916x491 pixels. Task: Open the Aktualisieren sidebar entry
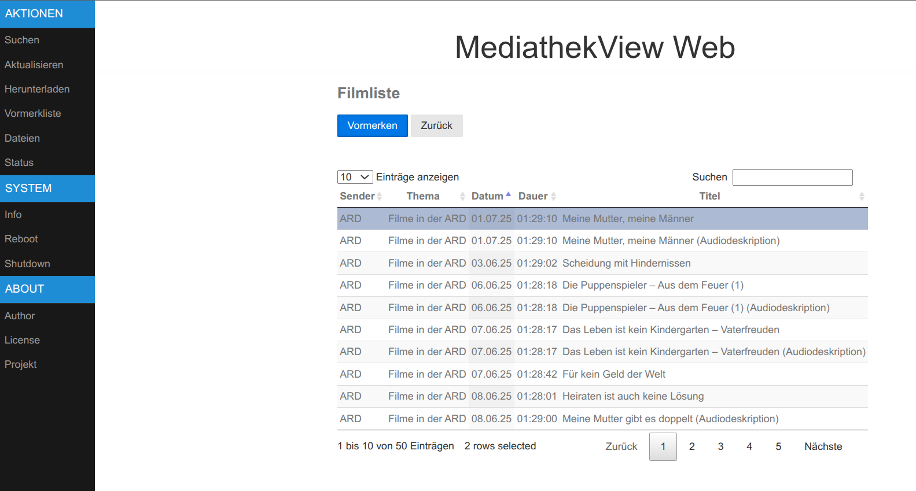[34, 65]
